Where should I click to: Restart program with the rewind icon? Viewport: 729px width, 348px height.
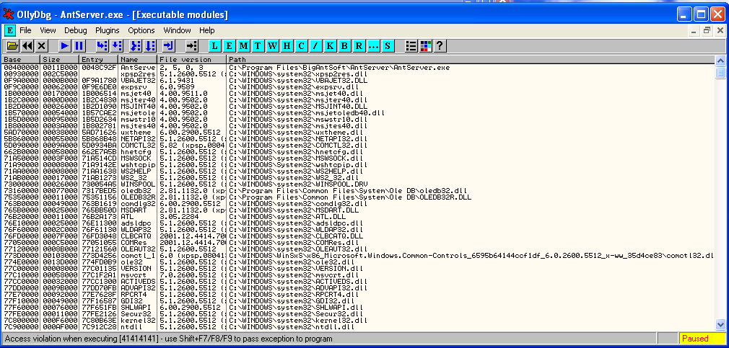pyautogui.click(x=27, y=45)
